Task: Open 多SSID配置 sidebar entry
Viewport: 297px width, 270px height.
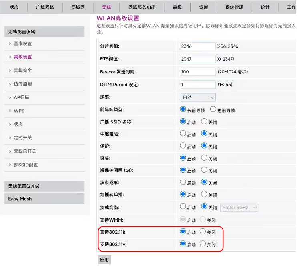Action: coord(26,165)
